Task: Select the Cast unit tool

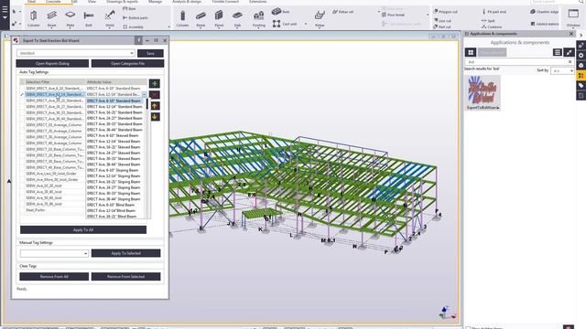Action: [285, 24]
